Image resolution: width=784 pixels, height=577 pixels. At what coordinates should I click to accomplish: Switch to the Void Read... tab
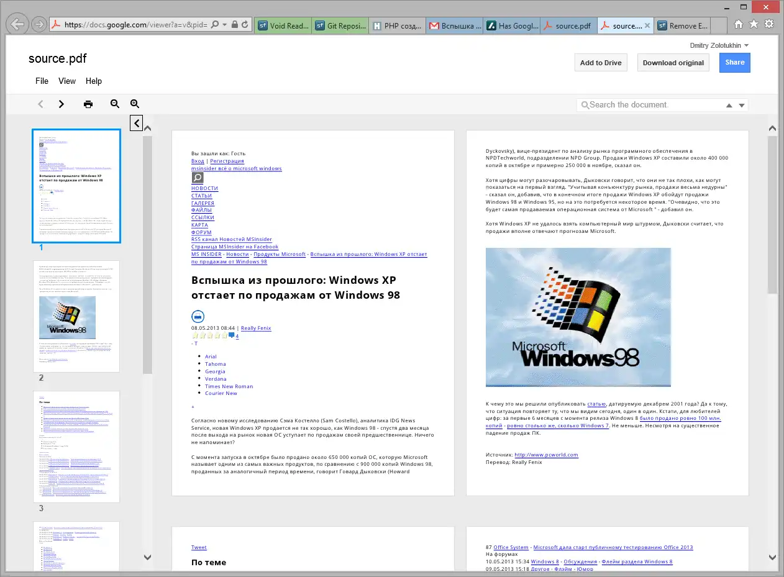pos(283,25)
